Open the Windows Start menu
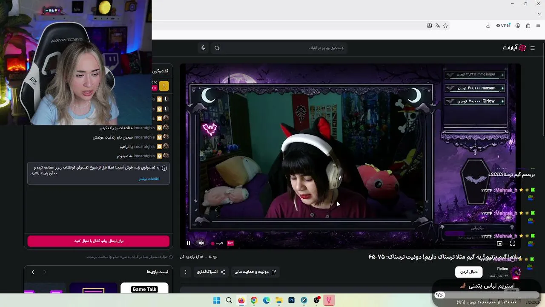Viewport: 545px width, 307px height. pyautogui.click(x=216, y=300)
